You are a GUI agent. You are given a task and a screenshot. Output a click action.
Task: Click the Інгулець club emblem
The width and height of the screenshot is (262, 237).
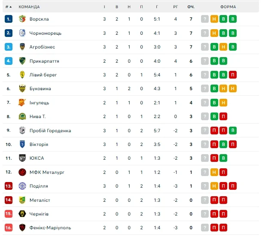pos(22,103)
